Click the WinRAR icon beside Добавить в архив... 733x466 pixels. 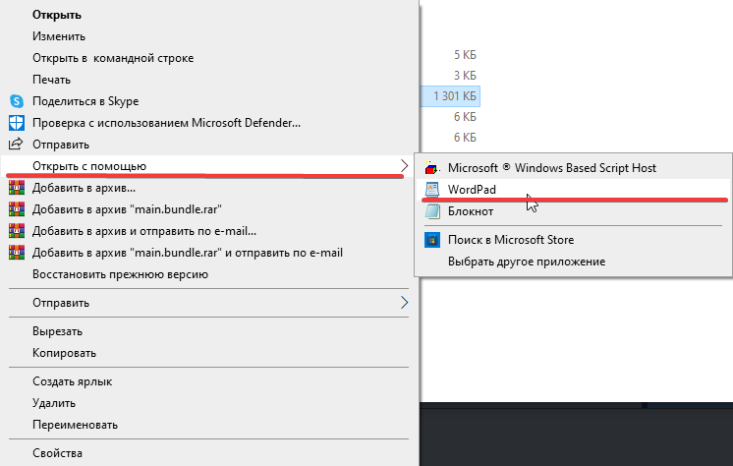(x=17, y=188)
